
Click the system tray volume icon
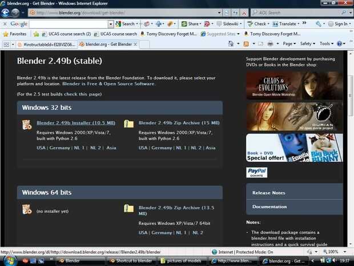coord(334,261)
